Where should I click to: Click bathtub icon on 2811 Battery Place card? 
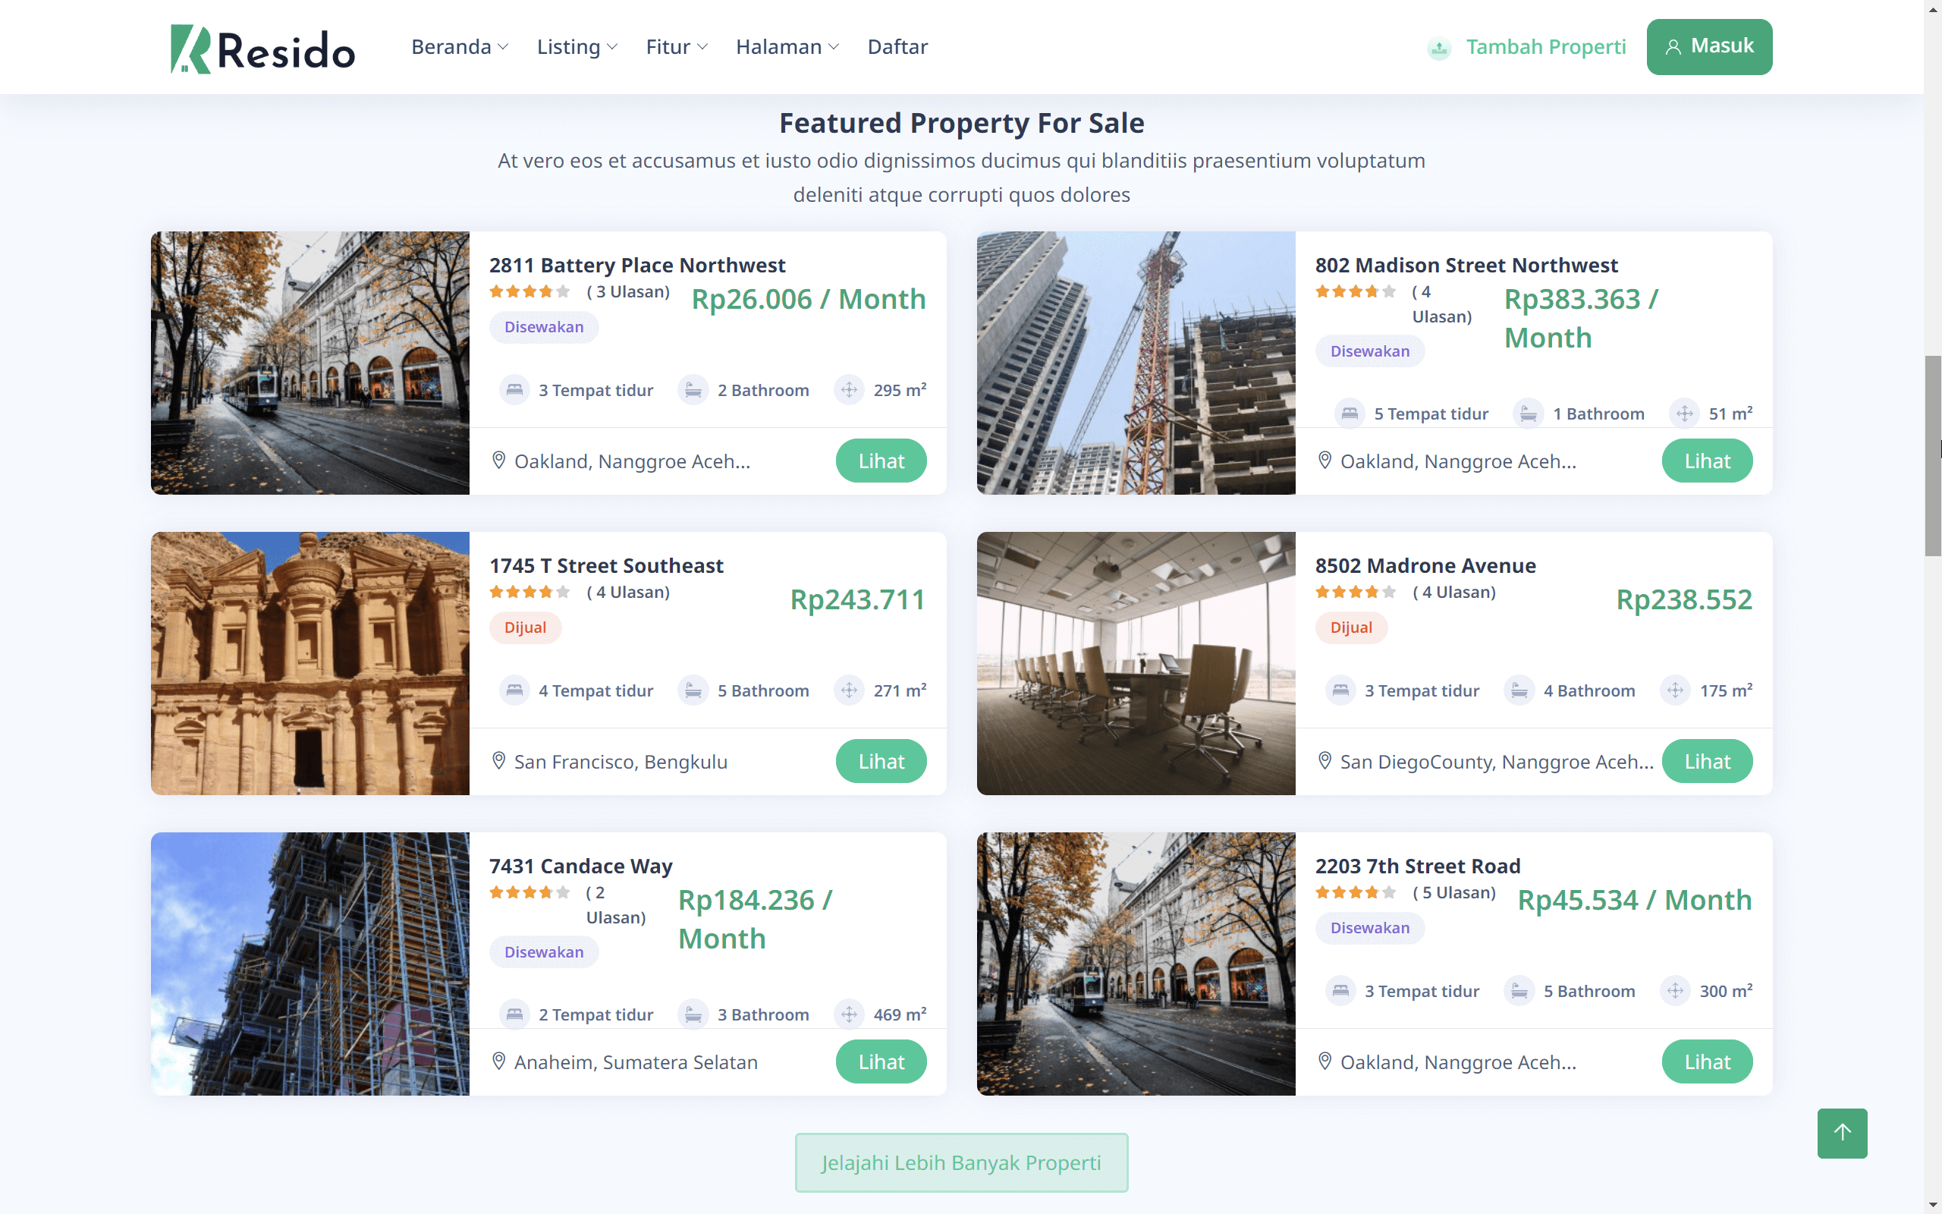click(693, 390)
